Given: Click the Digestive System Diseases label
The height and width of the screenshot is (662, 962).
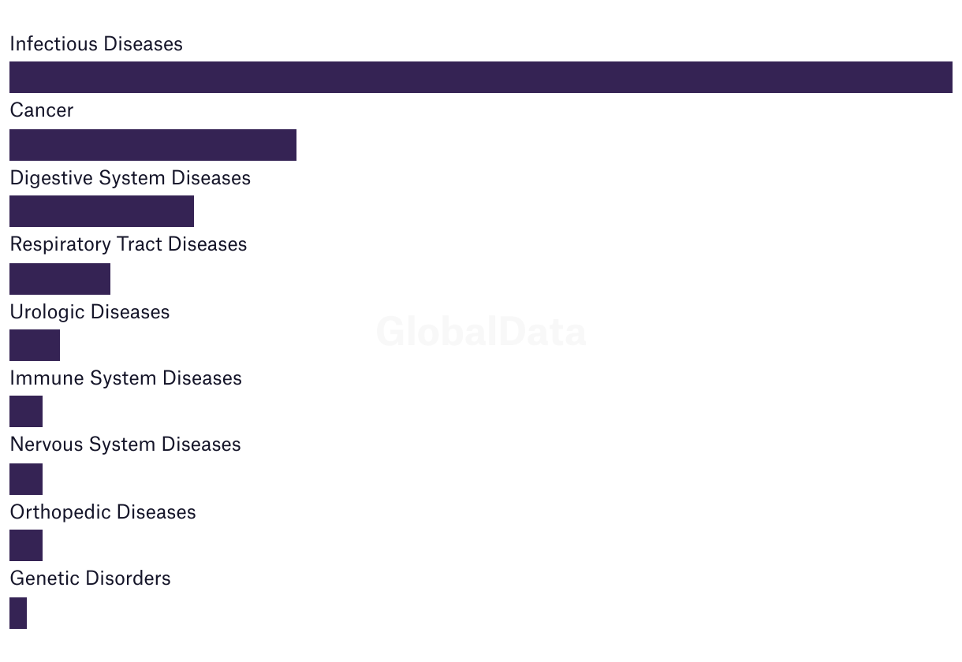Looking at the screenshot, I should (130, 178).
